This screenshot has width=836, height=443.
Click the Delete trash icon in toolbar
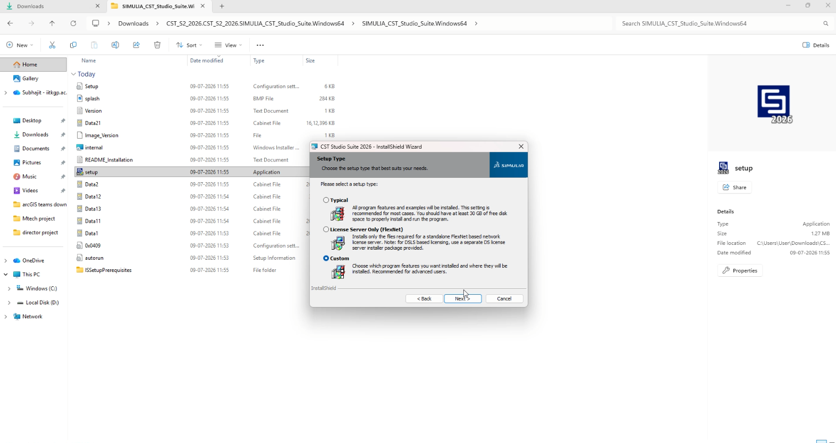pos(157,45)
